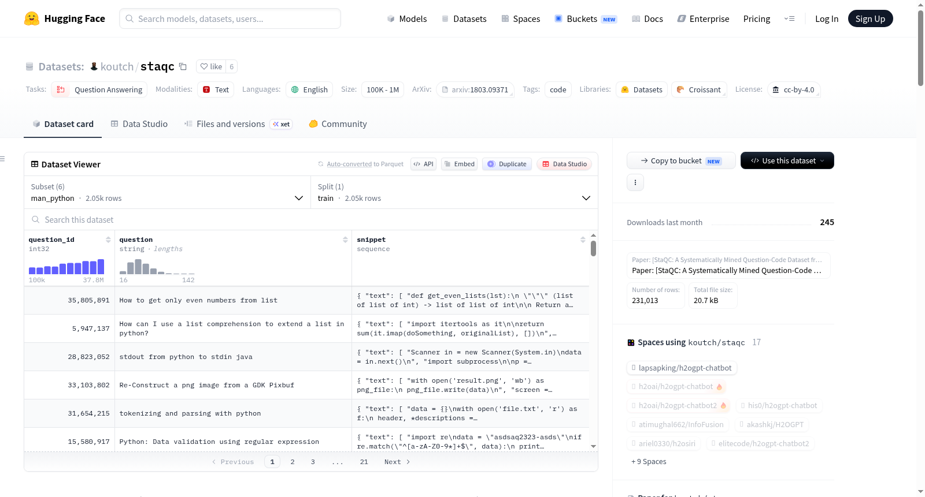Click the koutch owner link
This screenshot has height=497, width=925.
[x=117, y=66]
